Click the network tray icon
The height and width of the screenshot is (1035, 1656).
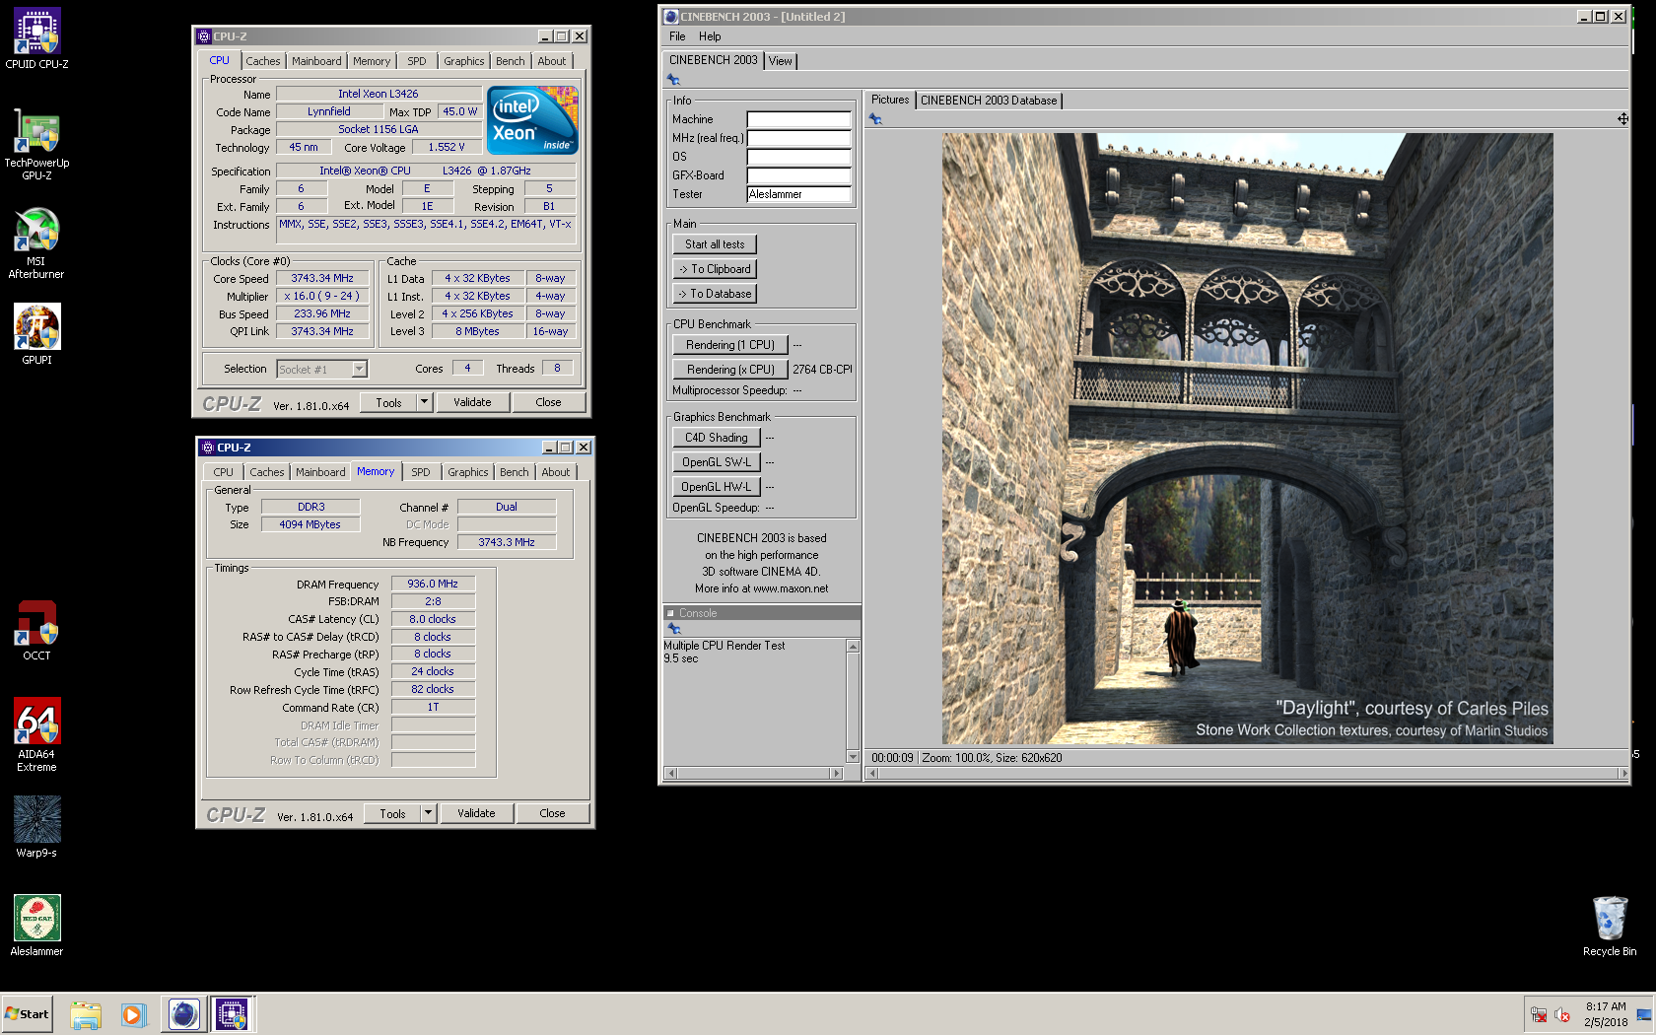tap(1539, 1014)
